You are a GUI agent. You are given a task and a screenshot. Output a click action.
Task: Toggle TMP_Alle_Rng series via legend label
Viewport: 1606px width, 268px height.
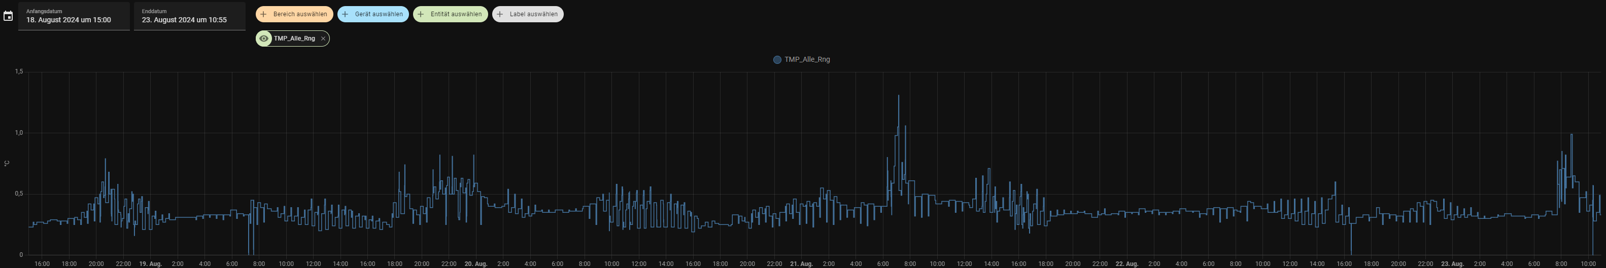[807, 60]
